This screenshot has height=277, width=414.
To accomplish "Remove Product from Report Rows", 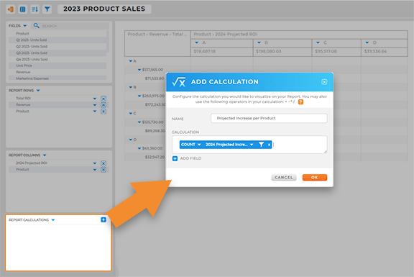I will [103, 112].
